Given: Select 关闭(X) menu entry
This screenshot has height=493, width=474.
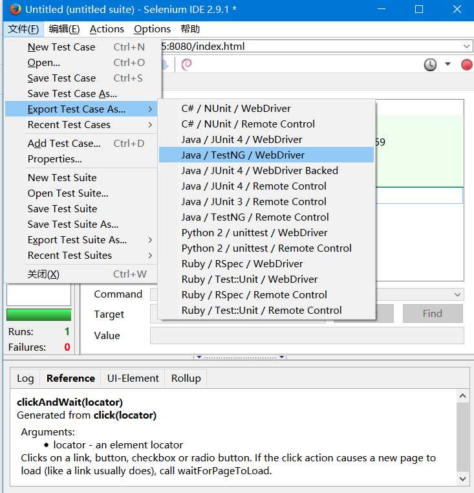Looking at the screenshot, I should tap(81, 274).
